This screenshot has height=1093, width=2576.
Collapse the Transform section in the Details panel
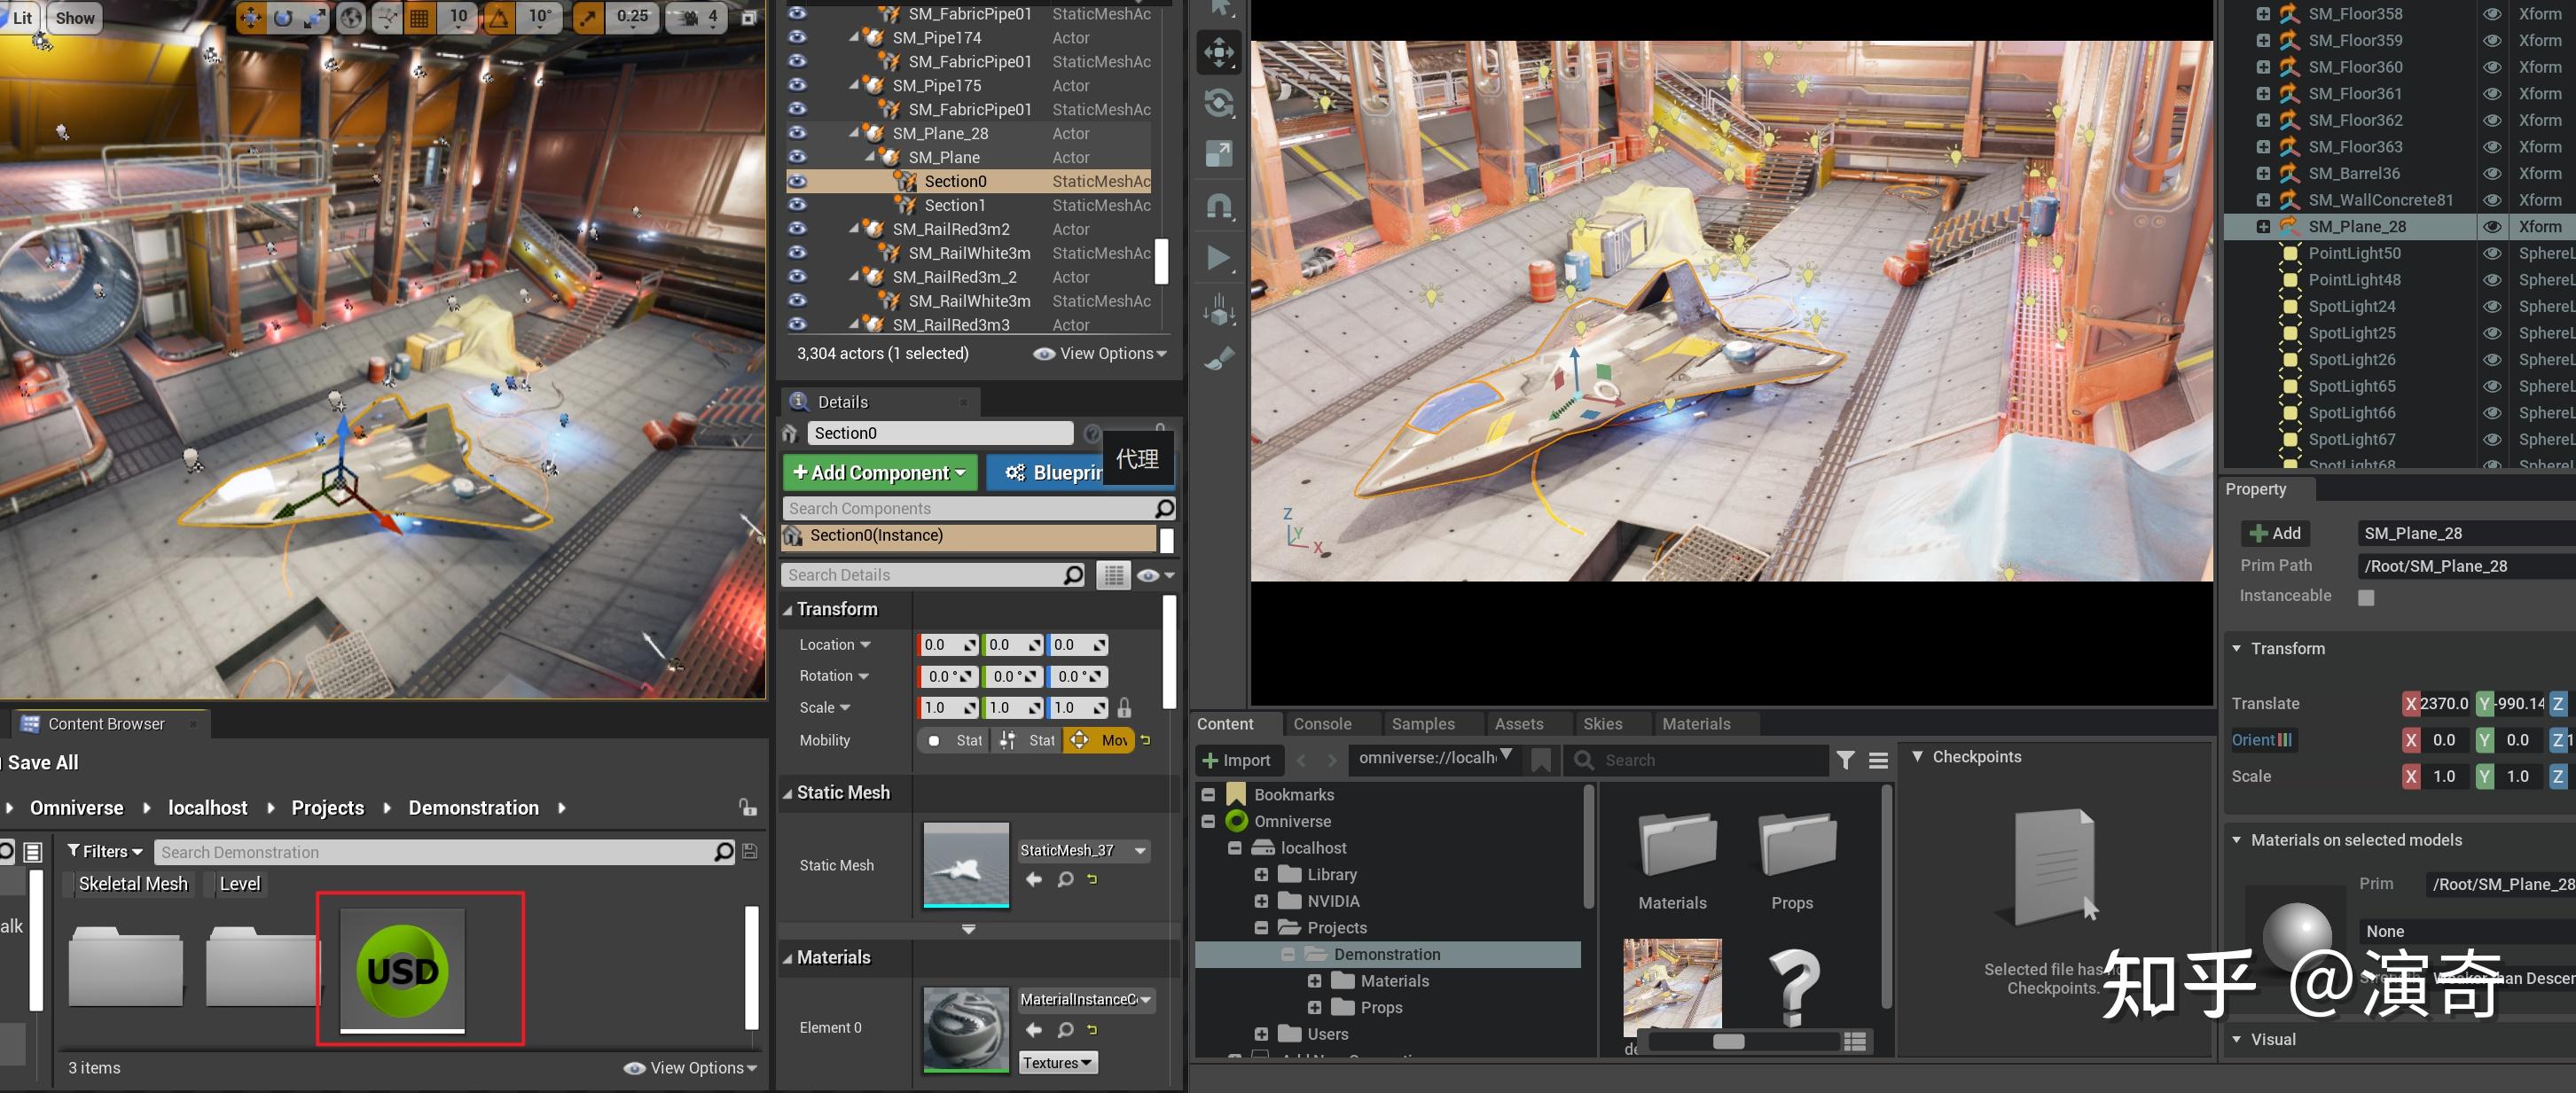tap(789, 609)
